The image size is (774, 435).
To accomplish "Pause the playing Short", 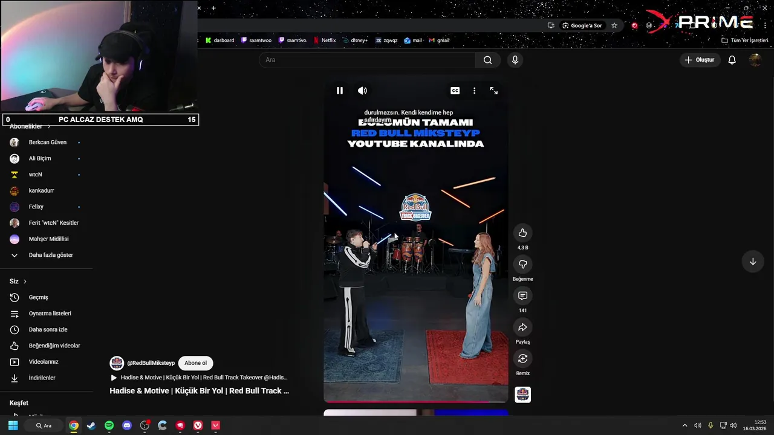I will click(340, 91).
